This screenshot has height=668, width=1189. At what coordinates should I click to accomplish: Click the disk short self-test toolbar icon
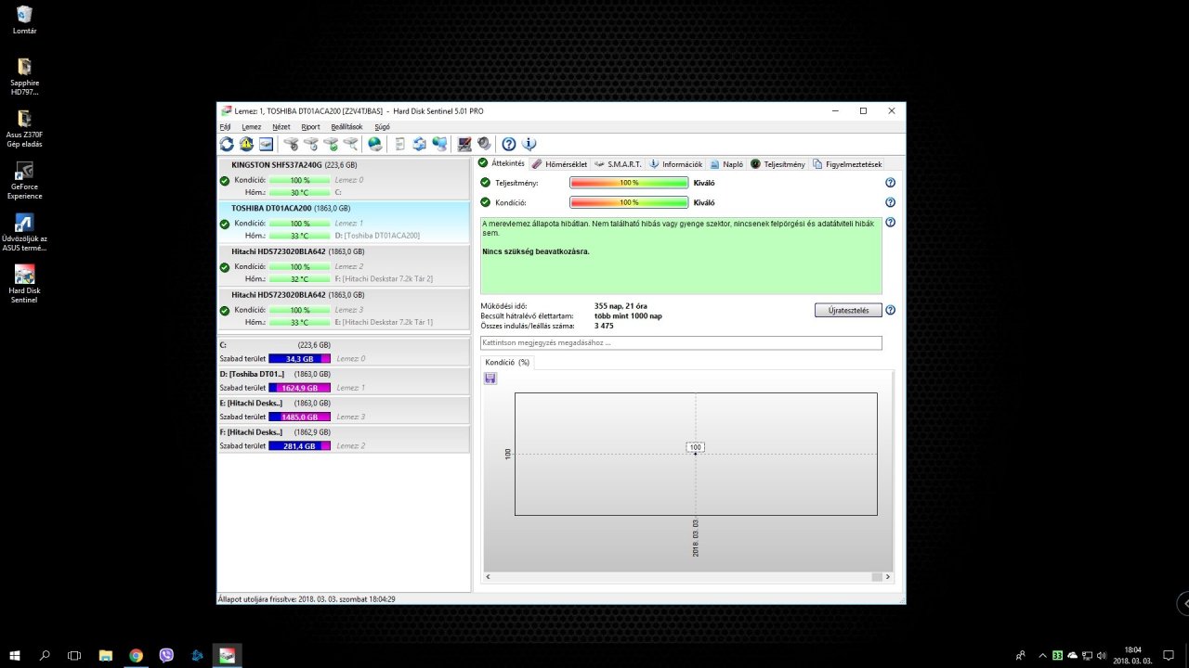[x=292, y=144]
